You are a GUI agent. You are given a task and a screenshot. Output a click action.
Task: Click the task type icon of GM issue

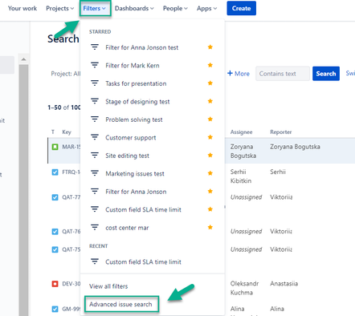pos(55,309)
